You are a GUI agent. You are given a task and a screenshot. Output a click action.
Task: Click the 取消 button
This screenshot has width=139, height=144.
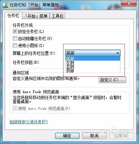pyautogui.click(x=94, y=136)
